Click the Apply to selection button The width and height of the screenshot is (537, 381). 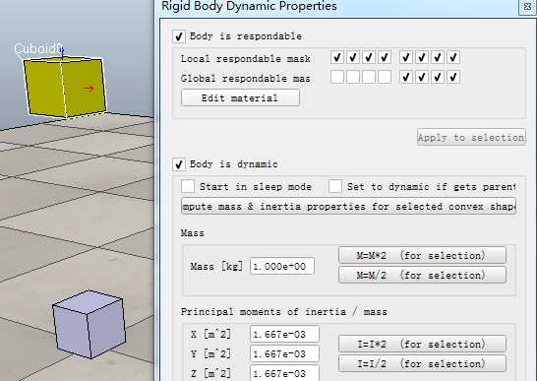(x=471, y=137)
